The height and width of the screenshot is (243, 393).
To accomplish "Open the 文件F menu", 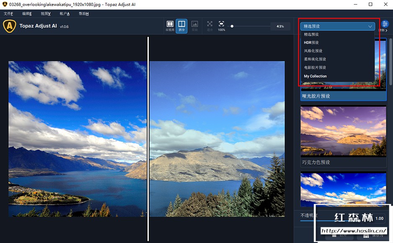I will click(8, 13).
